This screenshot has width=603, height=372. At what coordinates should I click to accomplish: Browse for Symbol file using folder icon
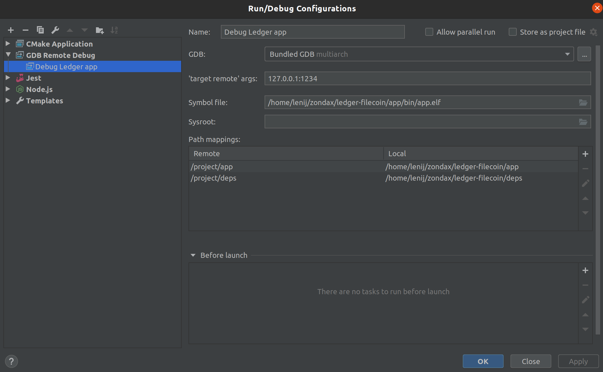583,103
